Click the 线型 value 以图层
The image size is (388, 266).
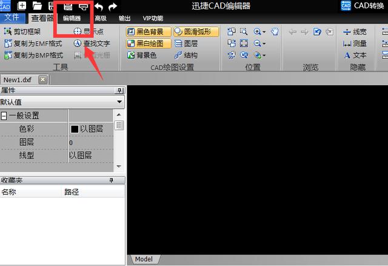81,155
